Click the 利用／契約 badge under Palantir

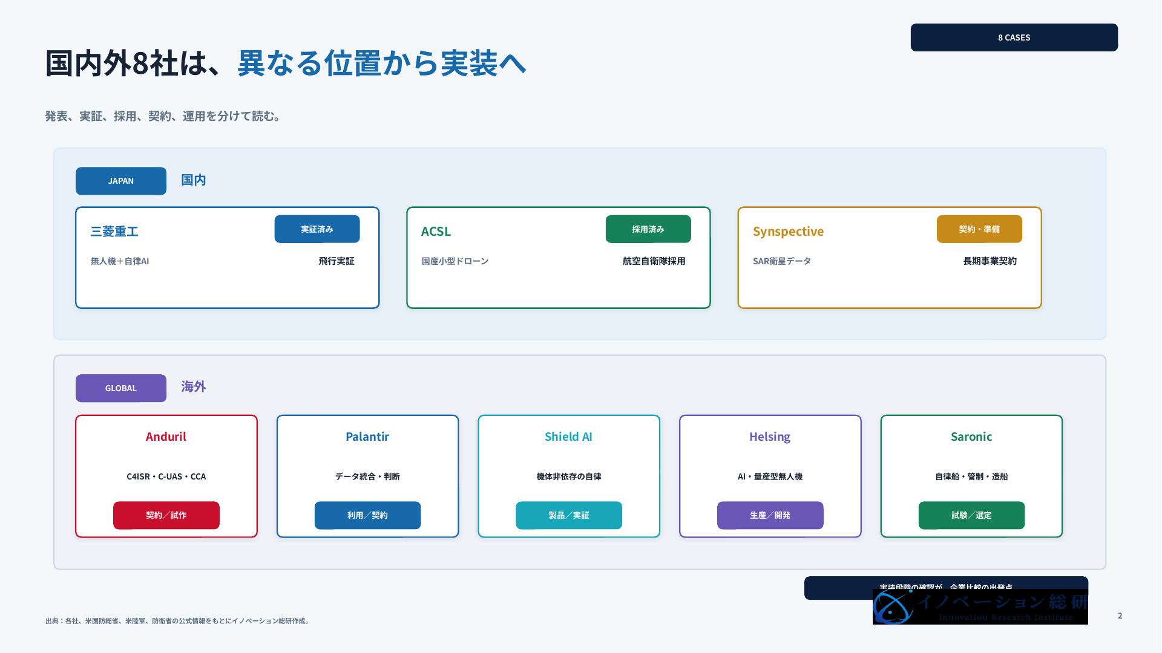(x=367, y=515)
